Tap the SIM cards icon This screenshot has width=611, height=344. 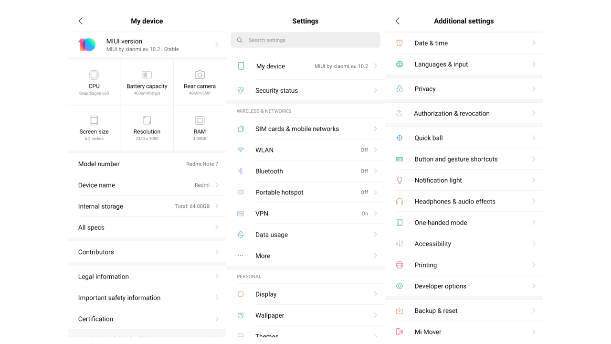click(241, 129)
